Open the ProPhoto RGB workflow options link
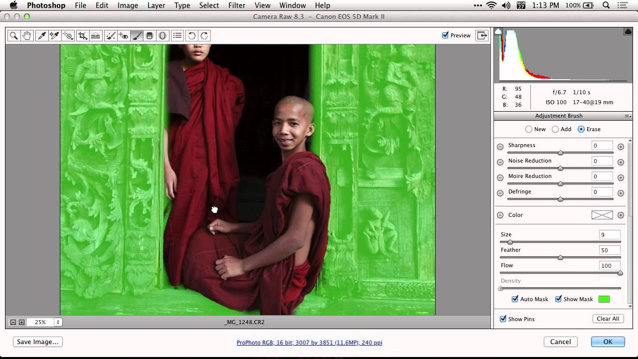This screenshot has width=638, height=359. coord(310,343)
